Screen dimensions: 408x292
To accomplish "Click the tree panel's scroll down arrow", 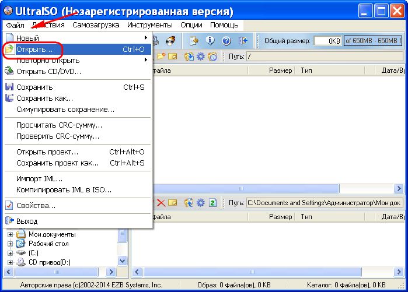I will tap(123, 261).
